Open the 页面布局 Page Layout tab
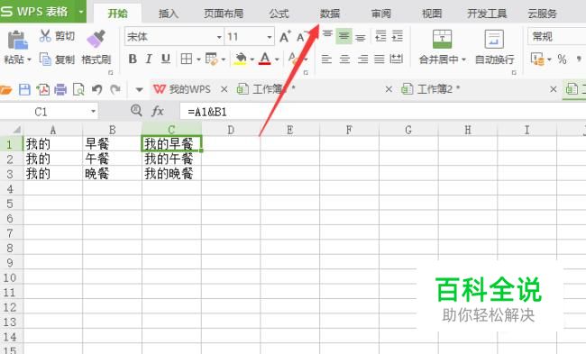The image size is (586, 354). [x=223, y=14]
